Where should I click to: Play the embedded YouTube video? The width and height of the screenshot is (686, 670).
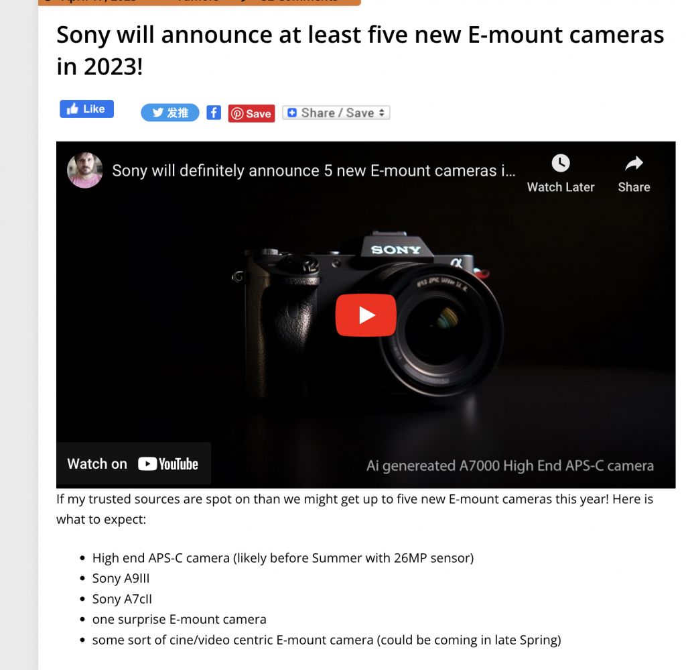click(x=366, y=315)
